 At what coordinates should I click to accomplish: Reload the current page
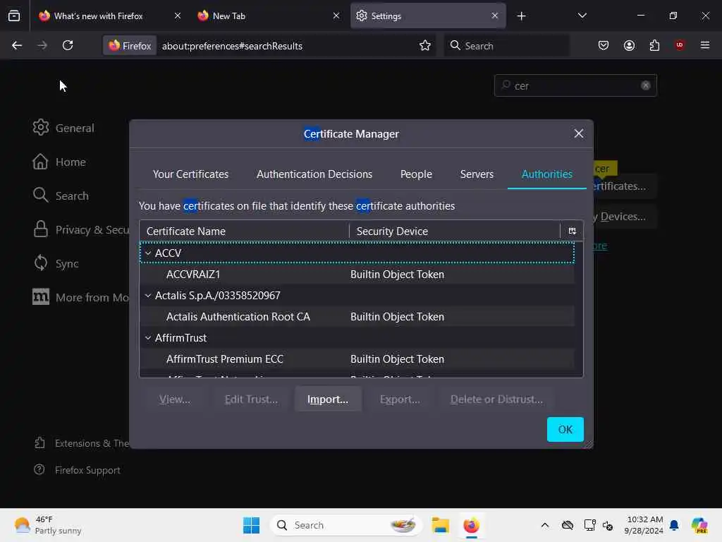coord(68,45)
